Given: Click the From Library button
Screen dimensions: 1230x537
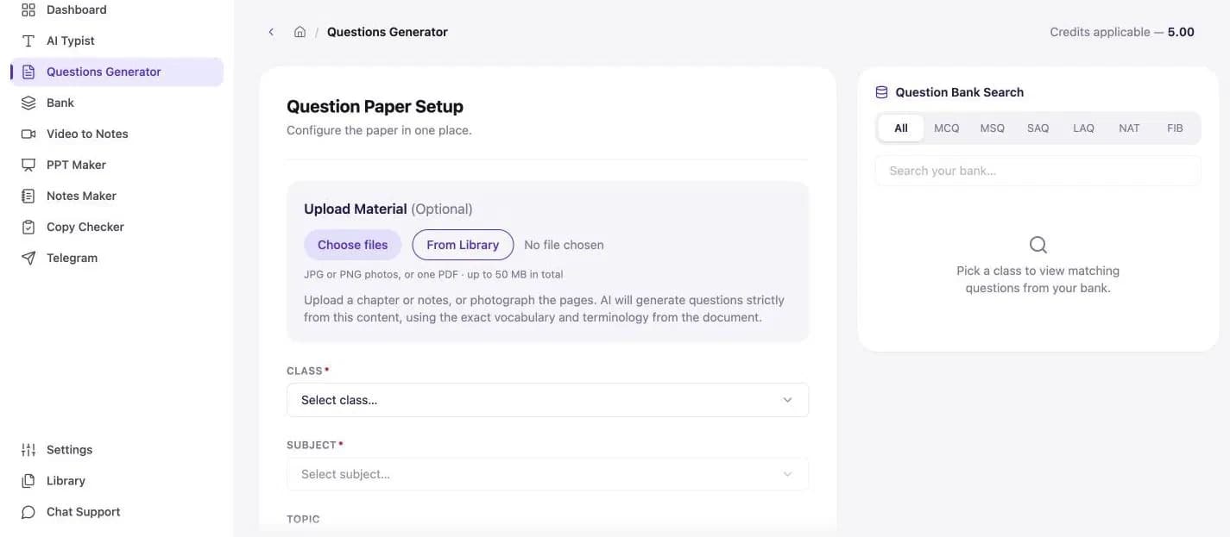Looking at the screenshot, I should point(463,245).
